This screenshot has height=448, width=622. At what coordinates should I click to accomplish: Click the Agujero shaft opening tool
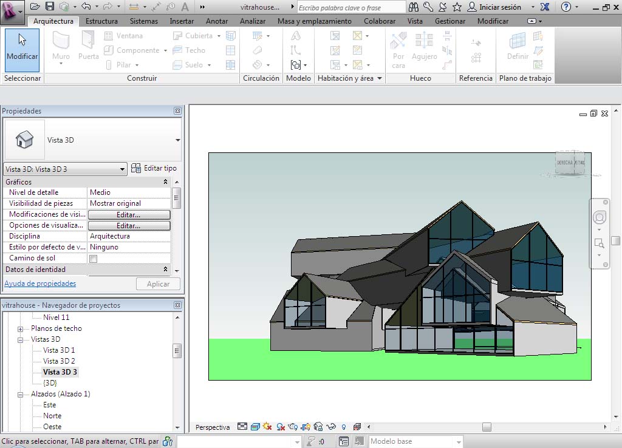(424, 47)
